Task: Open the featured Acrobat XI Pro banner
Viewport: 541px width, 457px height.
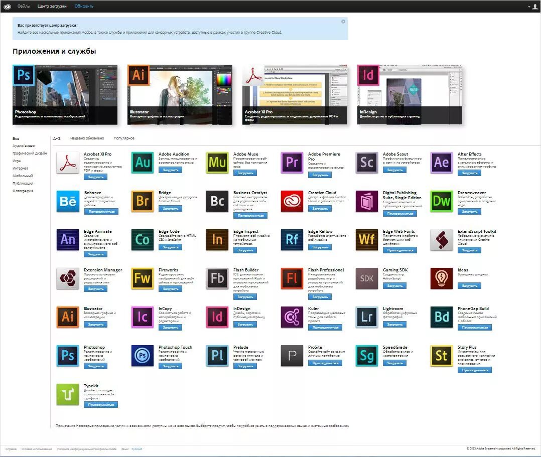Action: [x=295, y=94]
